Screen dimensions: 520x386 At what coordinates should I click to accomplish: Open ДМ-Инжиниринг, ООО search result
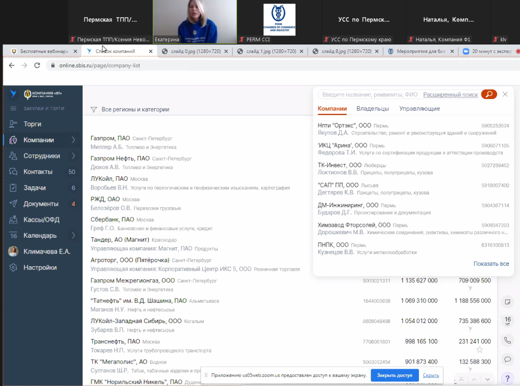(x=413, y=209)
